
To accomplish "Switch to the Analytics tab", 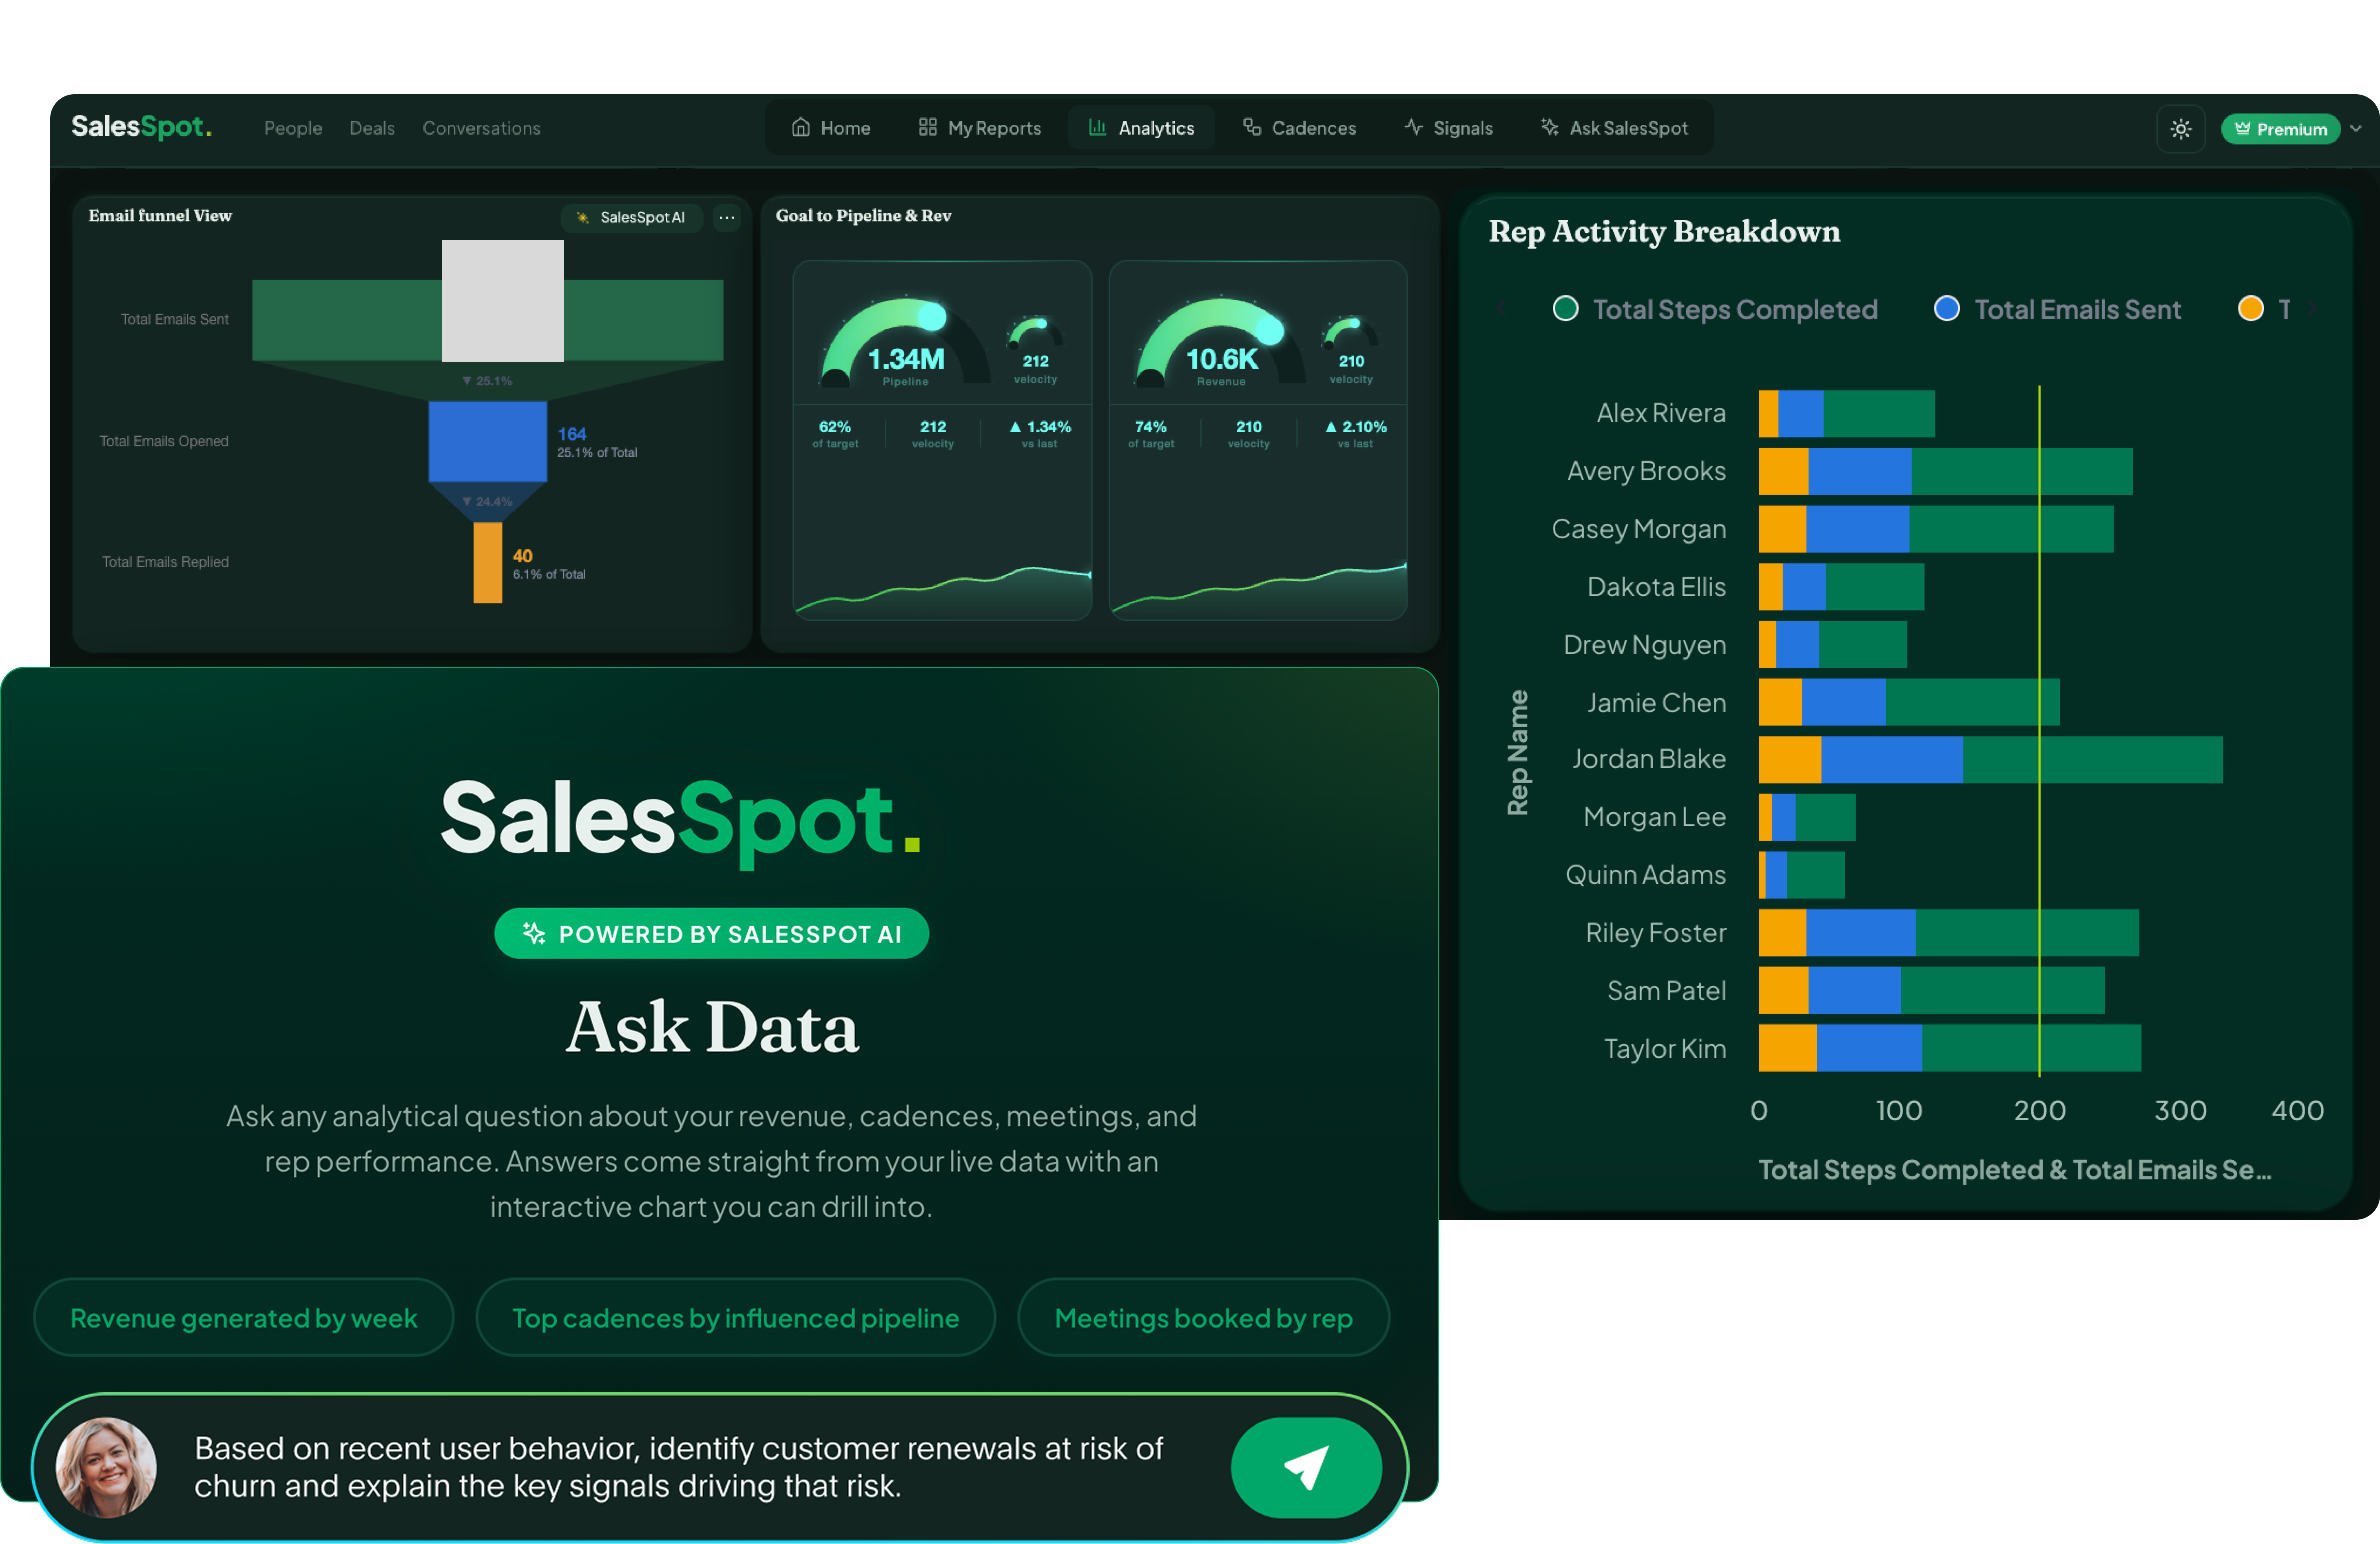I will tap(1141, 128).
